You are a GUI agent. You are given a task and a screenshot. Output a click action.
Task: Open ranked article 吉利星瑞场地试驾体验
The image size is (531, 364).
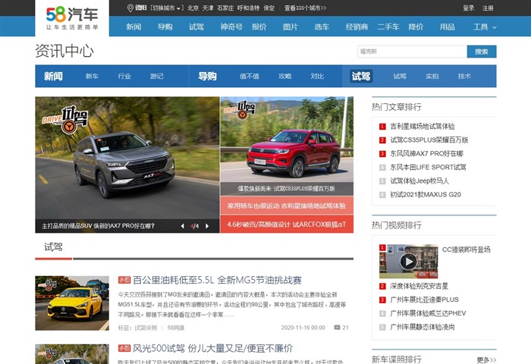coord(423,127)
